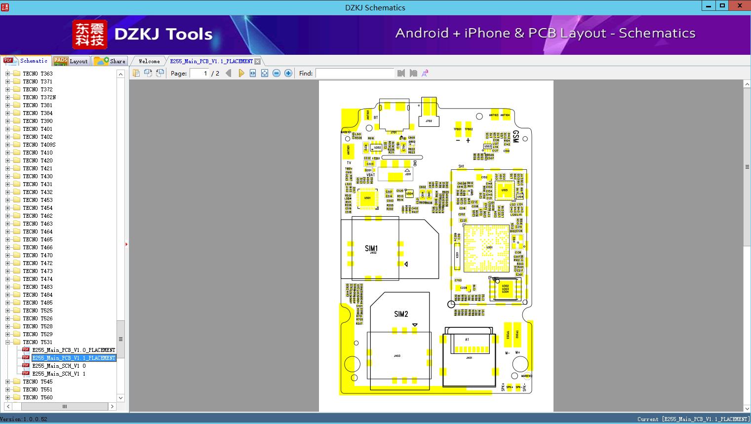The image size is (751, 424).
Task: Click the PDF icon of E255_Main_PCB_V1.0_PLACEMENT
Action: 26,349
